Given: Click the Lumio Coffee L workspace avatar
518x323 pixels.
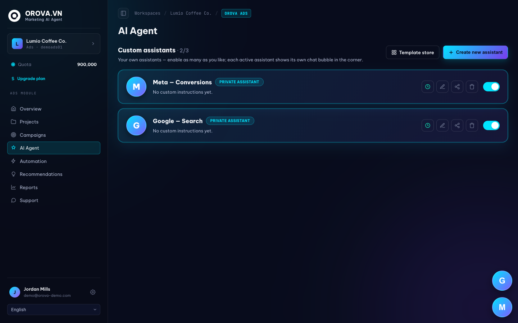Looking at the screenshot, I should [x=17, y=44].
